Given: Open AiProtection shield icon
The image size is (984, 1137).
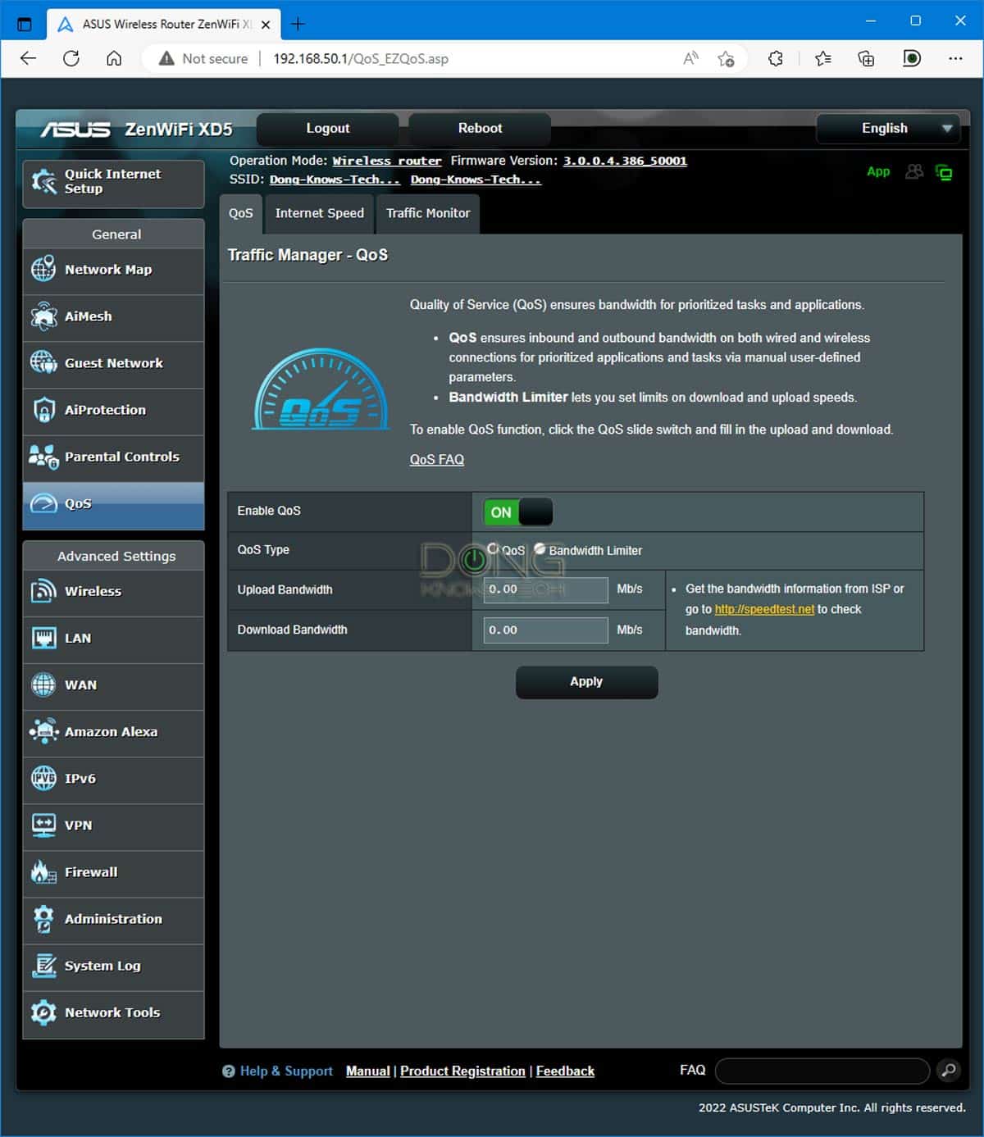Looking at the screenshot, I should click(43, 410).
